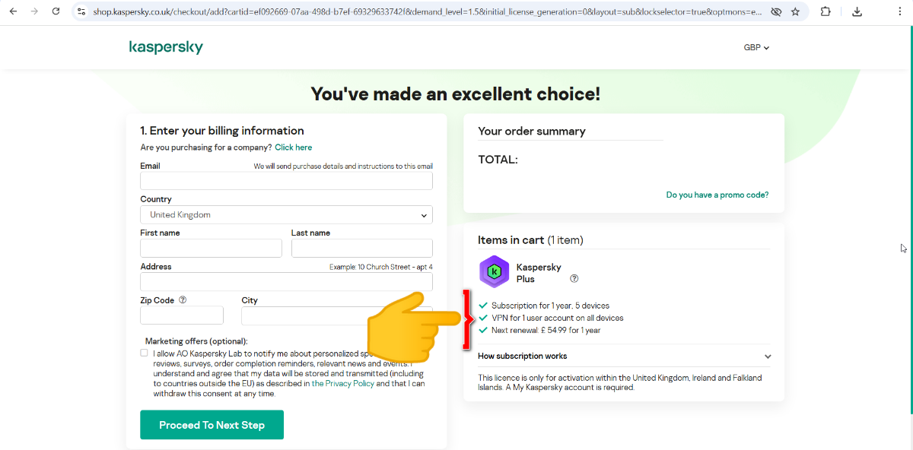
Task: Open the Country dropdown showing United Kingdom
Action: (286, 215)
